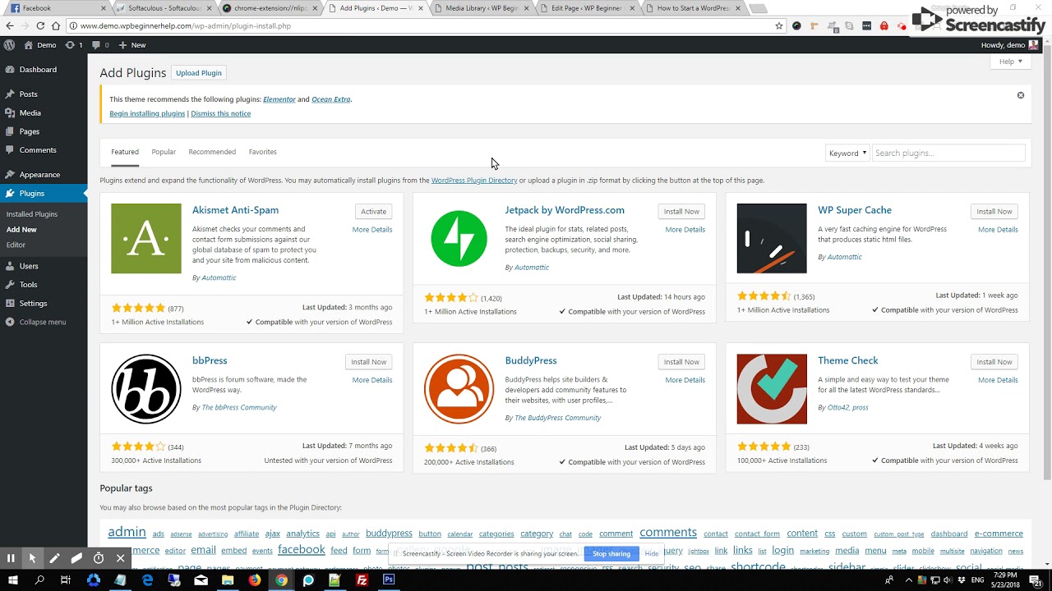Screen dimensions: 1052x591
Task: Click Begin installing plugins link
Action: pyautogui.click(x=147, y=113)
